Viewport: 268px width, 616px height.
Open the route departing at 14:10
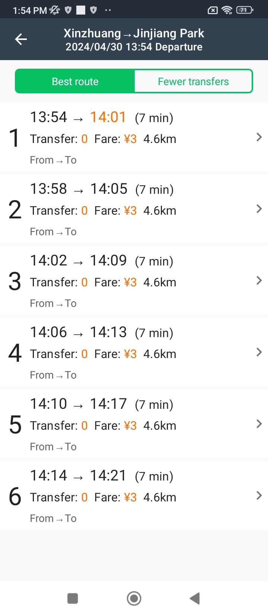(x=134, y=424)
